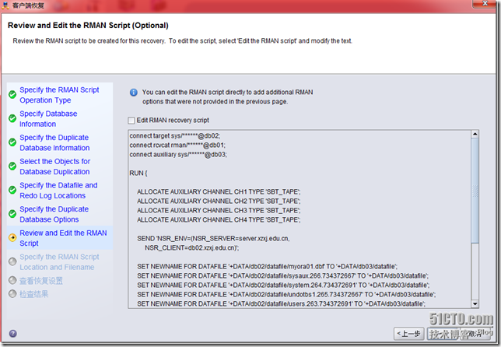
Task: Click the vertical scrollbar thumb of the script
Action: click(x=475, y=191)
